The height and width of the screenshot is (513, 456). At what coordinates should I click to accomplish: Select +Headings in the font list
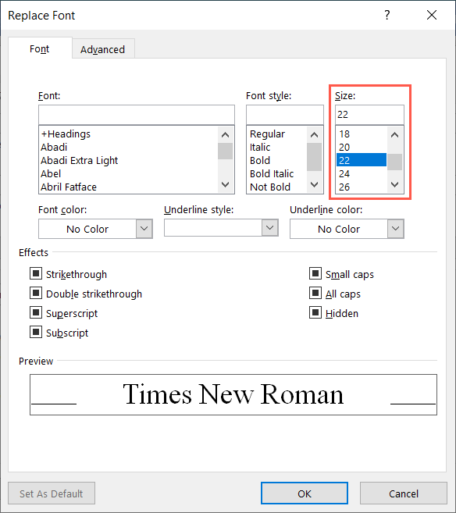click(x=128, y=134)
